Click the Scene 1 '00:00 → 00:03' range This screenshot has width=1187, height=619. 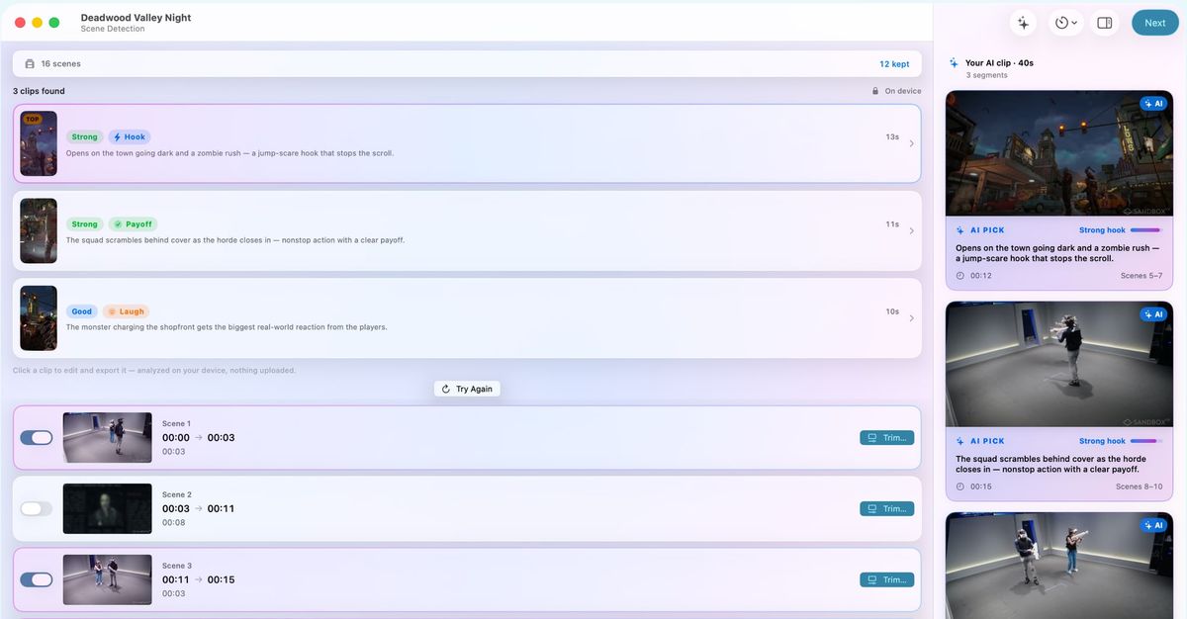(x=198, y=437)
